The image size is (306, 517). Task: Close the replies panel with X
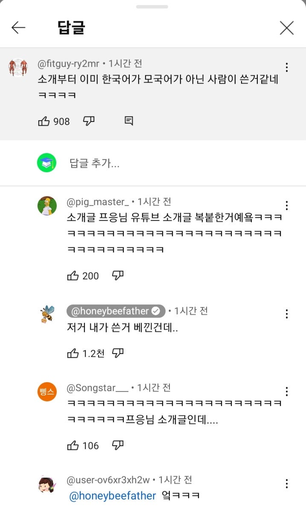287,28
